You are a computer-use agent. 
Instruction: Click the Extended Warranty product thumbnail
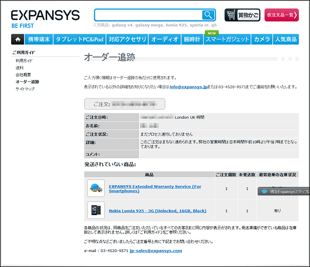[x=96, y=188]
